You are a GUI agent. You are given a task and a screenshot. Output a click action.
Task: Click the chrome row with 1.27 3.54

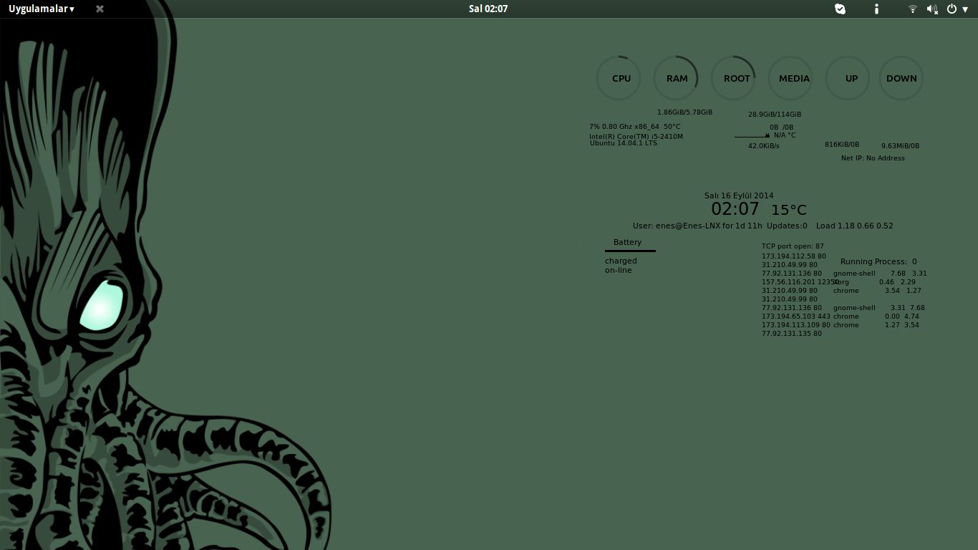pos(876,325)
